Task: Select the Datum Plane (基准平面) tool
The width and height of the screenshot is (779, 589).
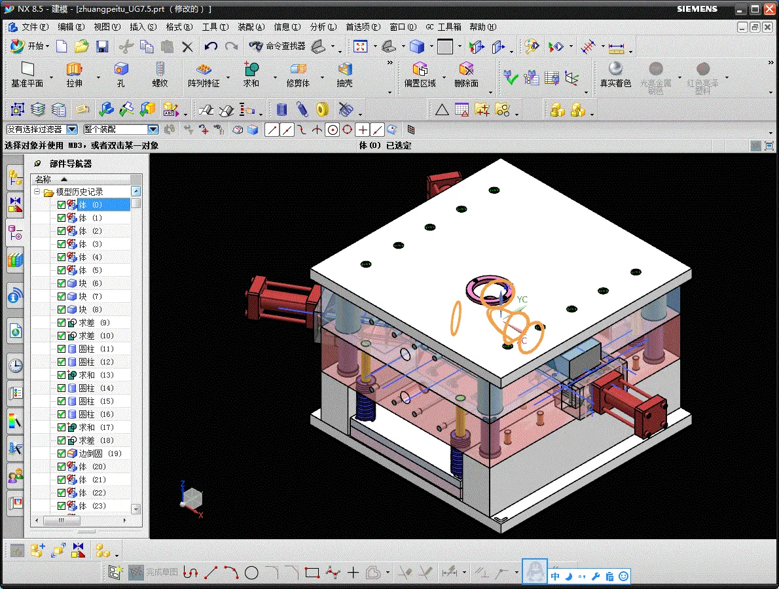Action: tap(27, 75)
